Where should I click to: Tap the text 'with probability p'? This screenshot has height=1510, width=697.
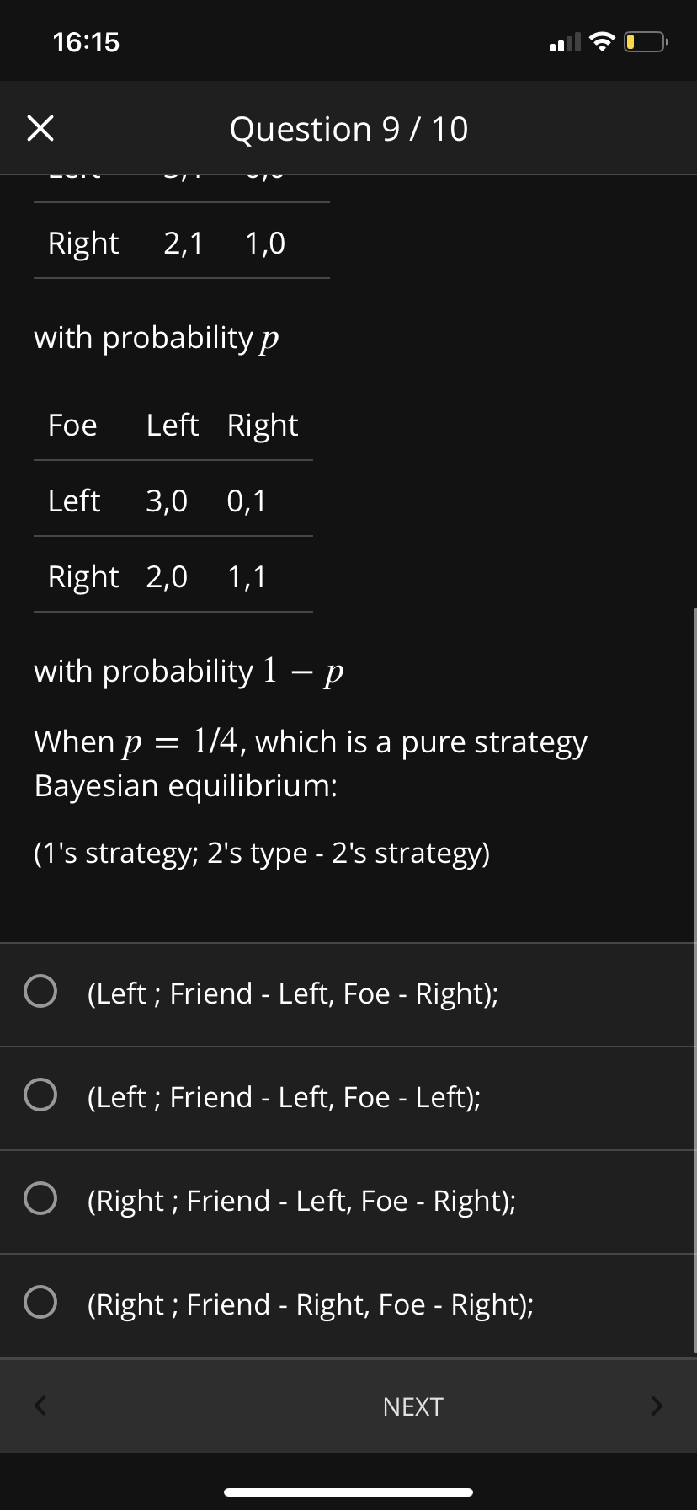point(156,337)
